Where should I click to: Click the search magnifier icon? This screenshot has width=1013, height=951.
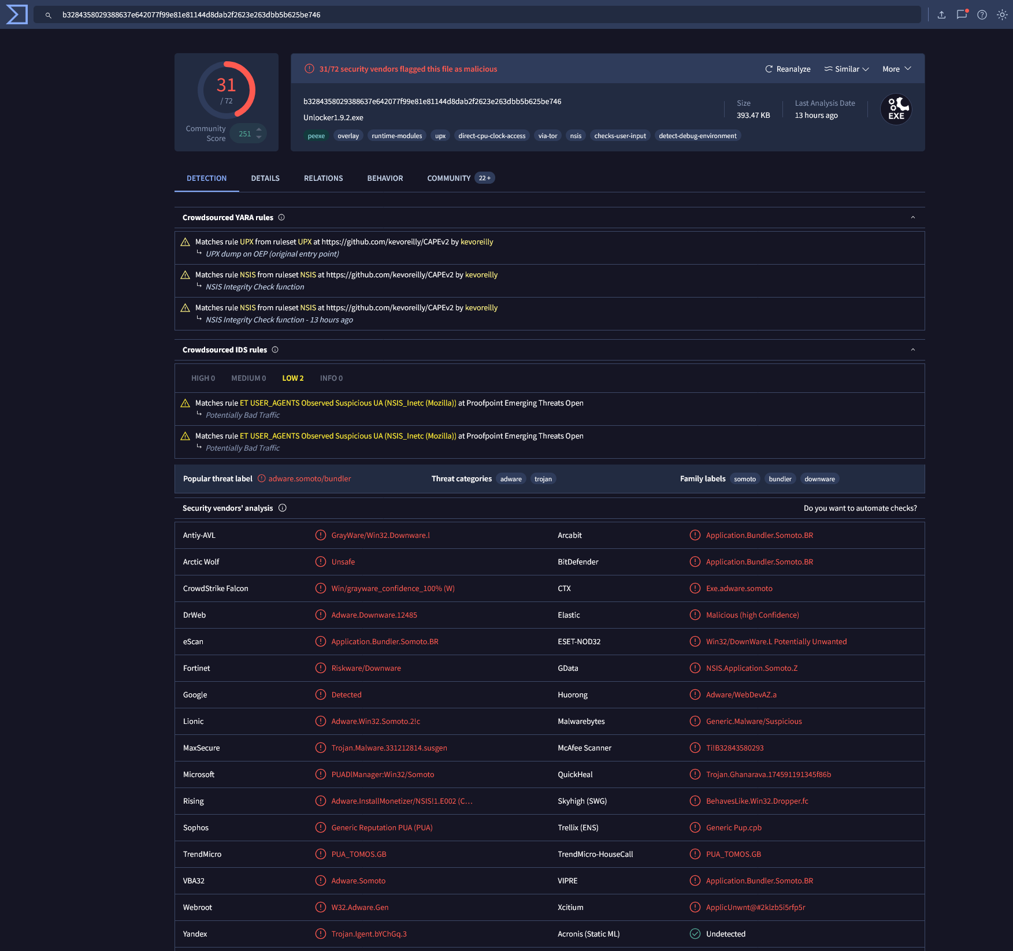click(49, 15)
